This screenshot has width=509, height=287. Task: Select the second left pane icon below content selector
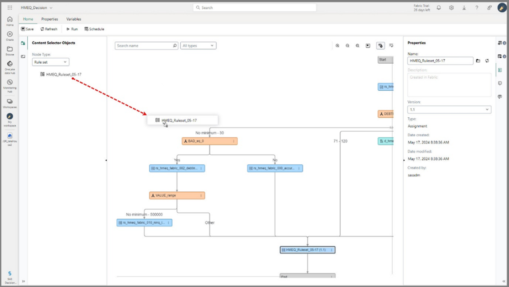tap(23, 57)
